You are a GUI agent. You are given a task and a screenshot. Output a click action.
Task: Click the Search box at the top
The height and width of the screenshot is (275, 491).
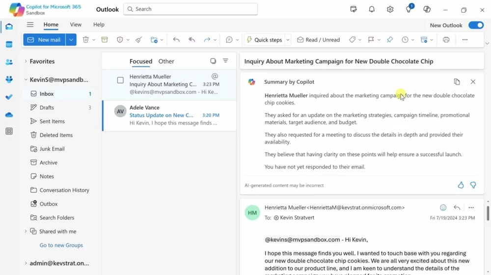tap(191, 9)
